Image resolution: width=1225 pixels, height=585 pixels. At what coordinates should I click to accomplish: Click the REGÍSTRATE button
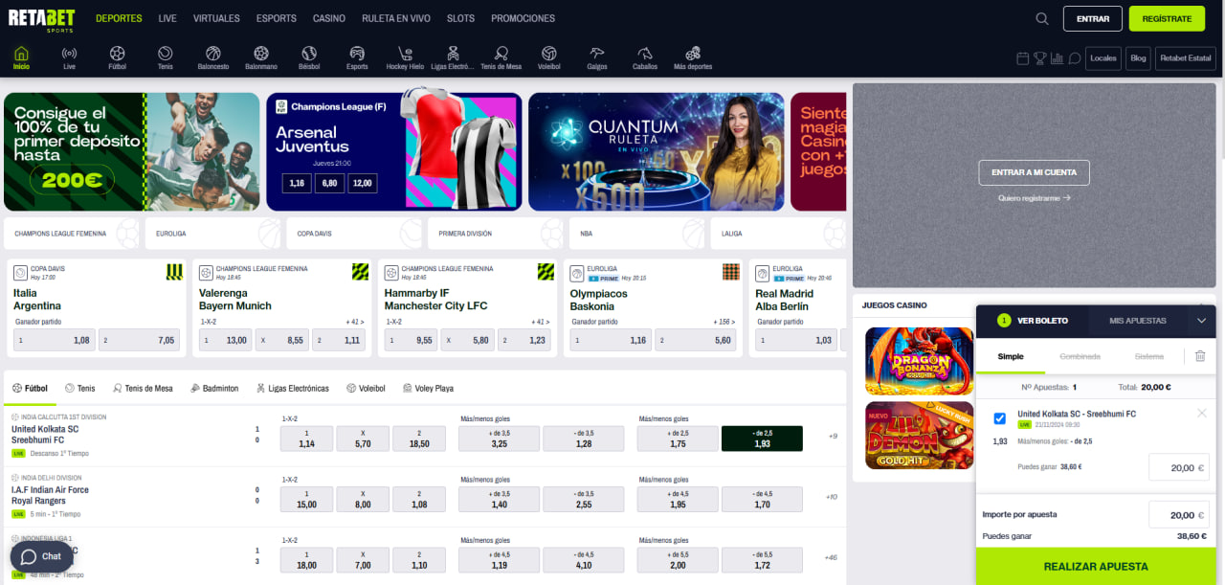[1167, 18]
